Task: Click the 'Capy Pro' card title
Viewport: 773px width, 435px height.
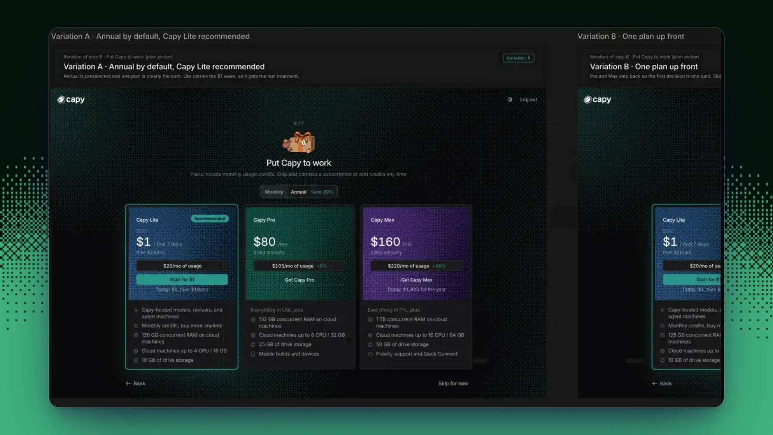Action: point(264,220)
